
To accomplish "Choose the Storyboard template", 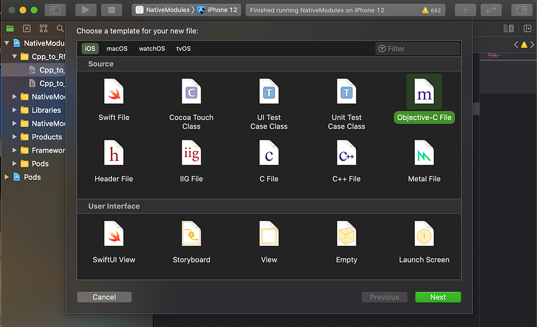I will pos(191,242).
